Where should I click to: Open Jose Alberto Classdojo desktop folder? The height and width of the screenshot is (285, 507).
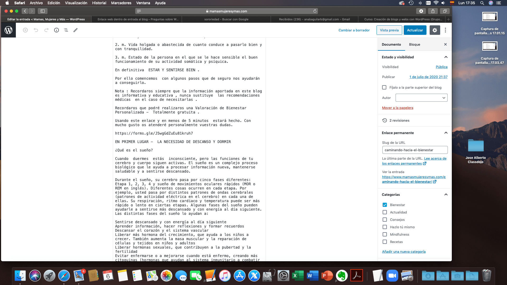point(476,151)
